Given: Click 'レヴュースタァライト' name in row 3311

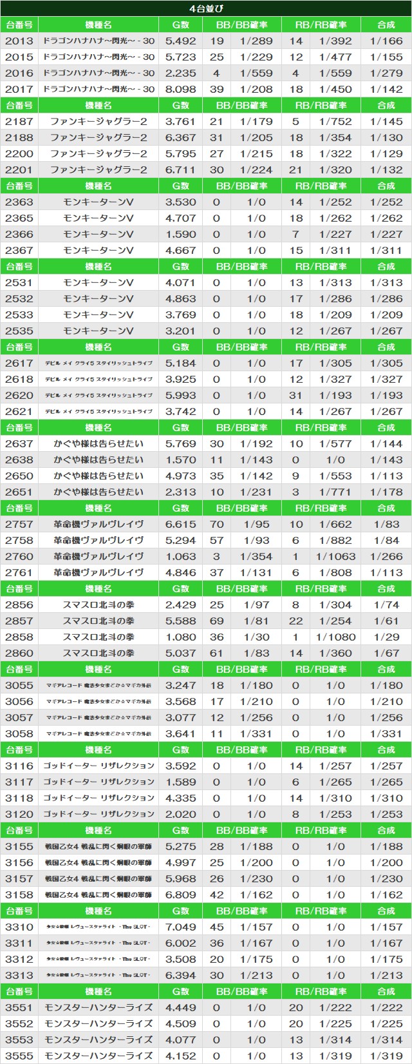Looking at the screenshot, I should [98, 943].
